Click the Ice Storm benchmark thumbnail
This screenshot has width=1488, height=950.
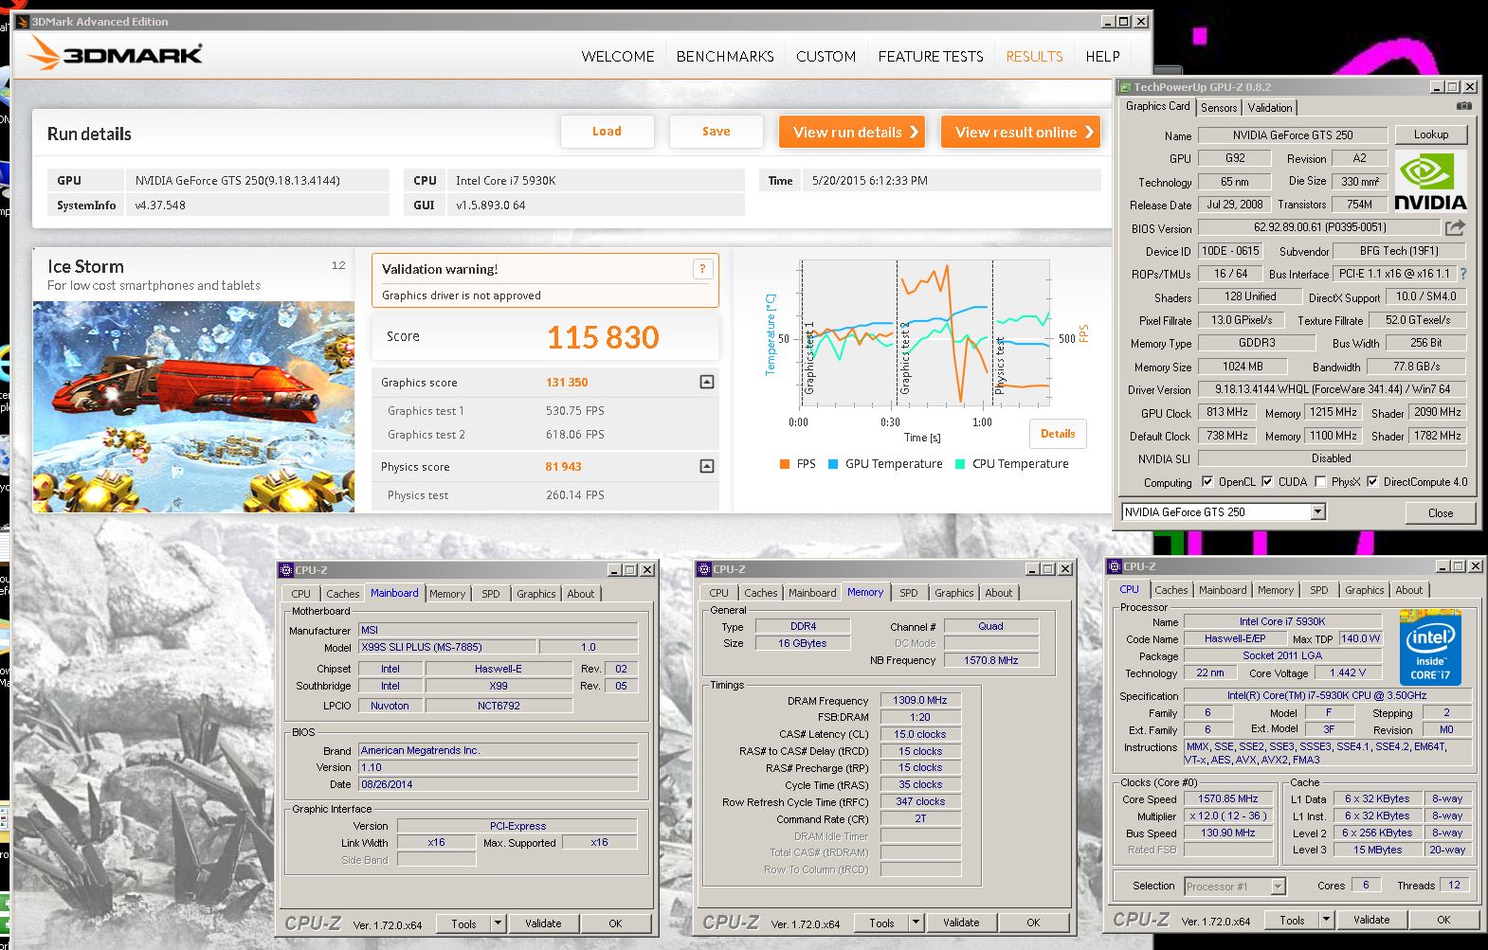click(x=193, y=407)
